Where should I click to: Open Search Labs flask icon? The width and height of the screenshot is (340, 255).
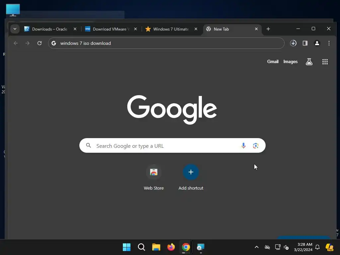[x=309, y=62]
